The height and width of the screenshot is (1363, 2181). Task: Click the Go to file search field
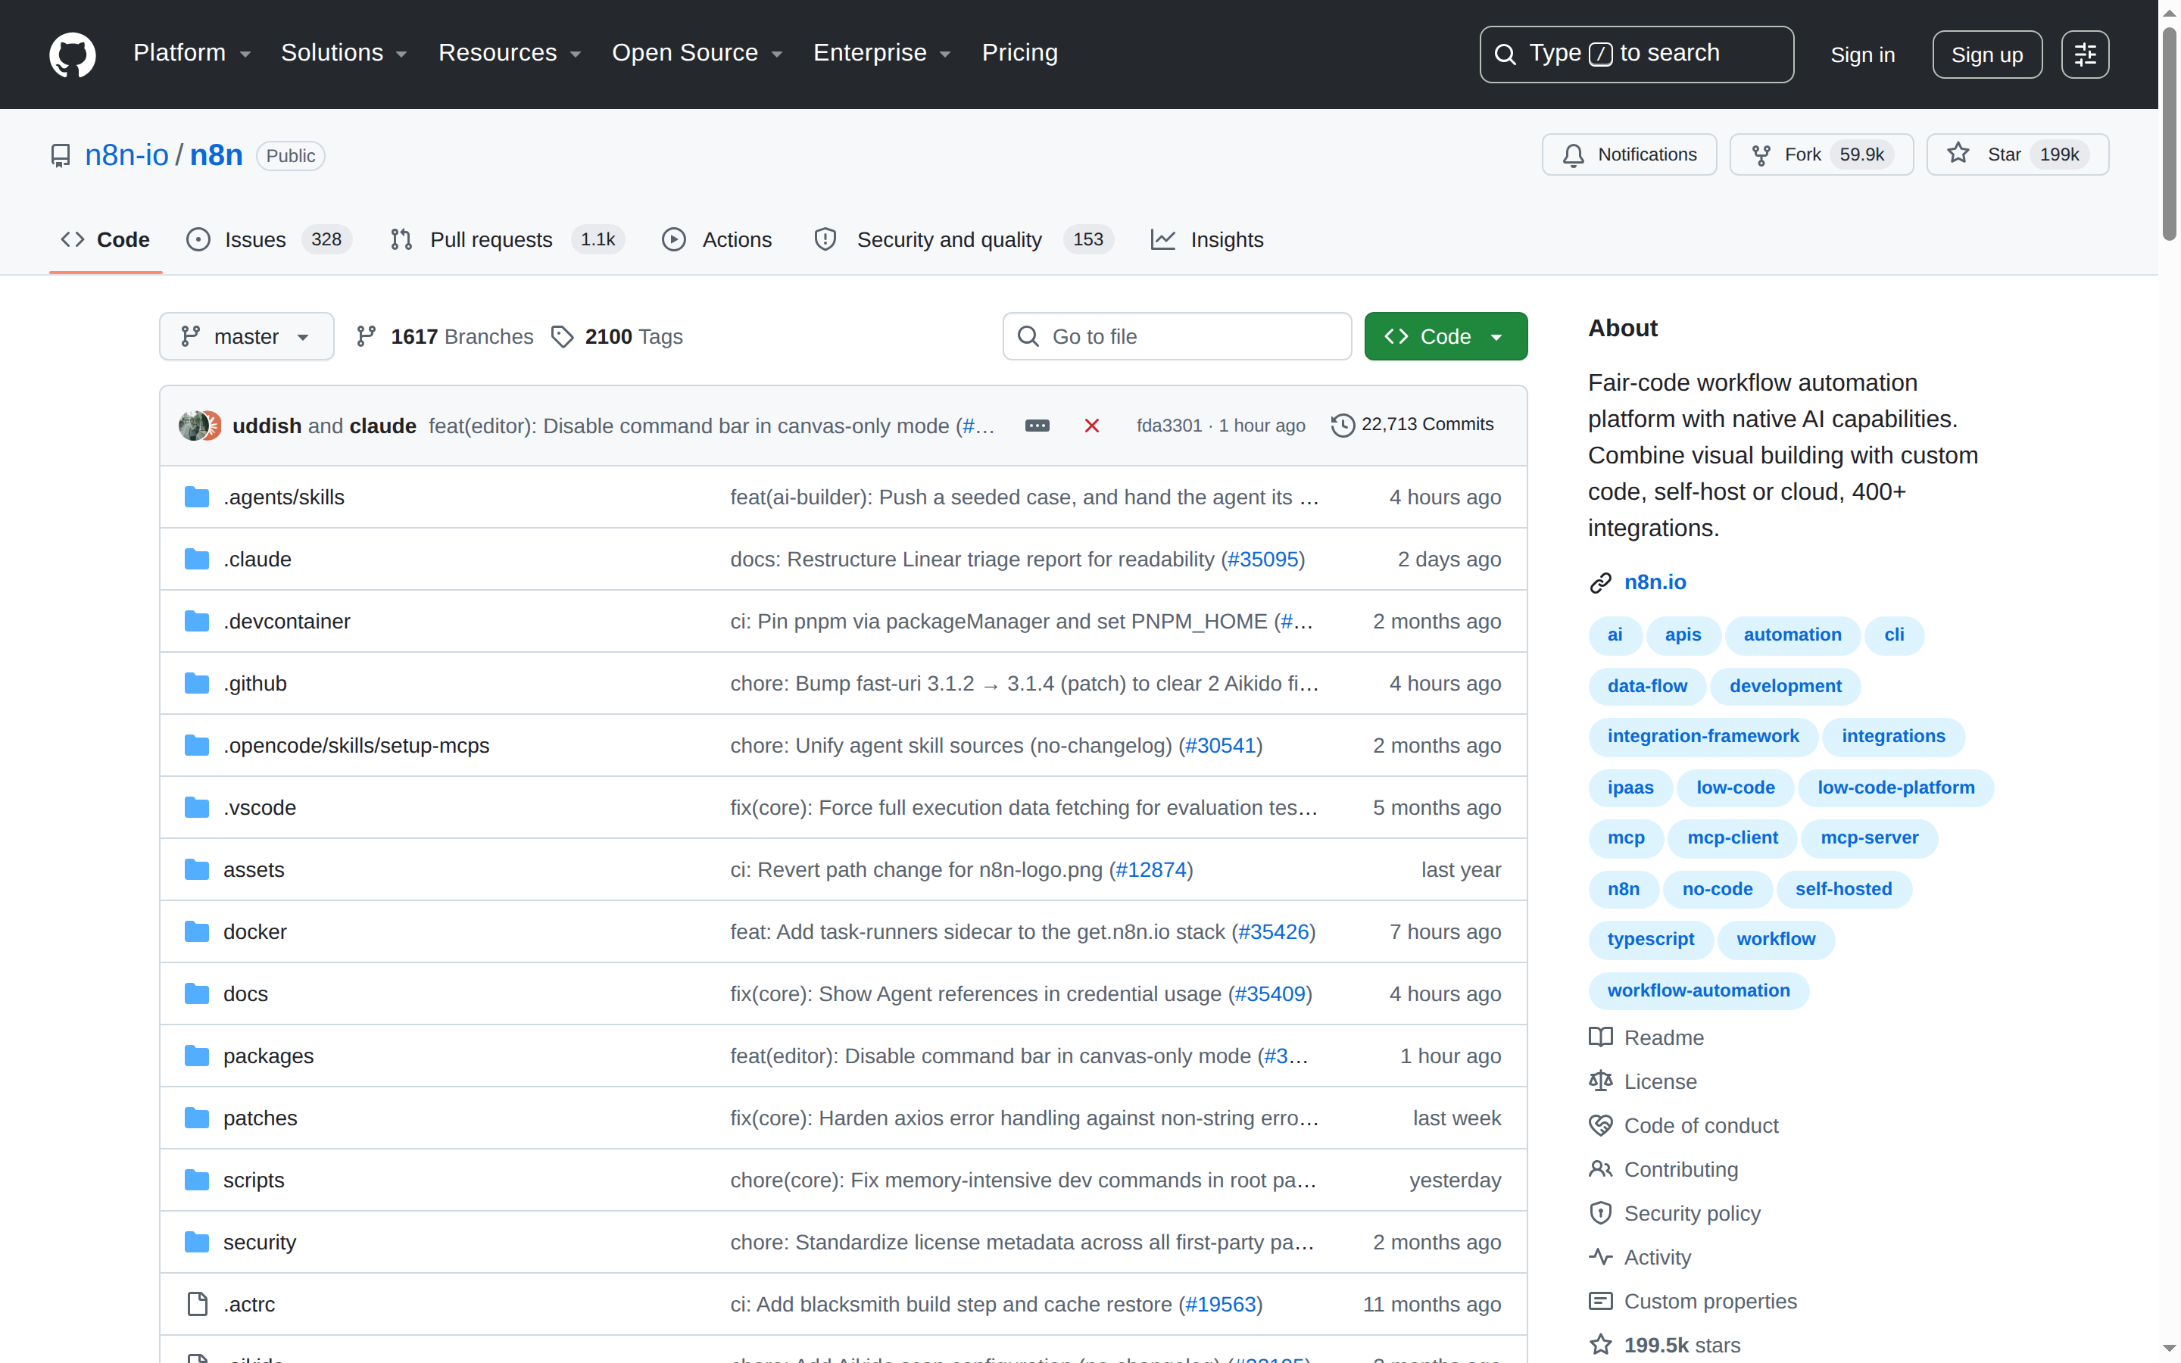tap(1176, 336)
